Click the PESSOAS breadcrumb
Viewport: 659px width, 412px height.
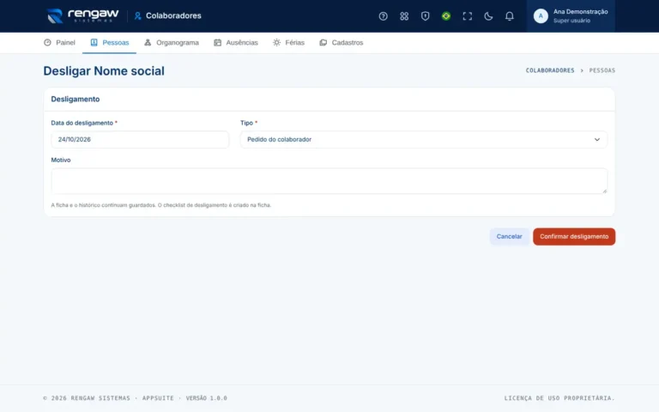click(x=602, y=70)
